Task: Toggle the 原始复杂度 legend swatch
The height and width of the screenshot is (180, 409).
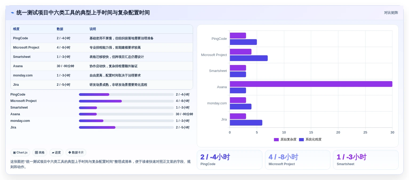Action: coord(276,140)
